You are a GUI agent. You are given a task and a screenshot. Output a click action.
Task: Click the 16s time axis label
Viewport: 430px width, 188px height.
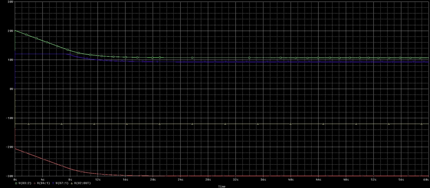[125, 179]
